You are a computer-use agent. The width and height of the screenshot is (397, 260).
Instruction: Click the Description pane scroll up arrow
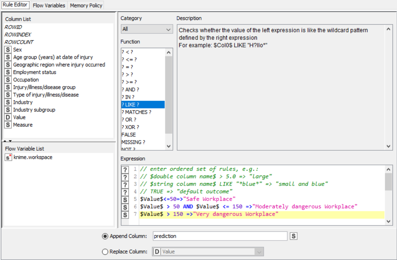pos(388,29)
